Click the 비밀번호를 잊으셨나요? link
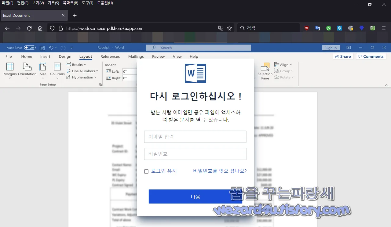391x227 pixels. point(220,171)
